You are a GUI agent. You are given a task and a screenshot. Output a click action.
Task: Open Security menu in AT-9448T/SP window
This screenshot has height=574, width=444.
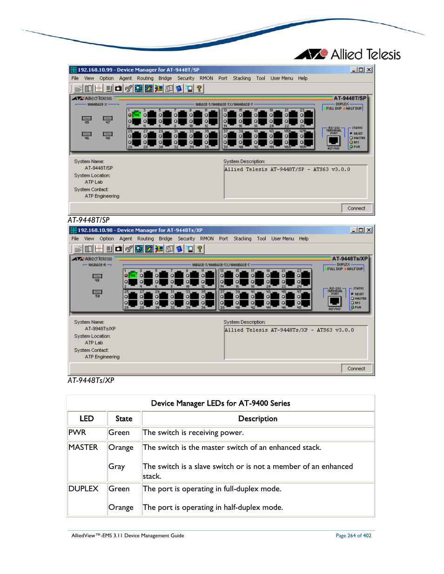tap(186, 78)
